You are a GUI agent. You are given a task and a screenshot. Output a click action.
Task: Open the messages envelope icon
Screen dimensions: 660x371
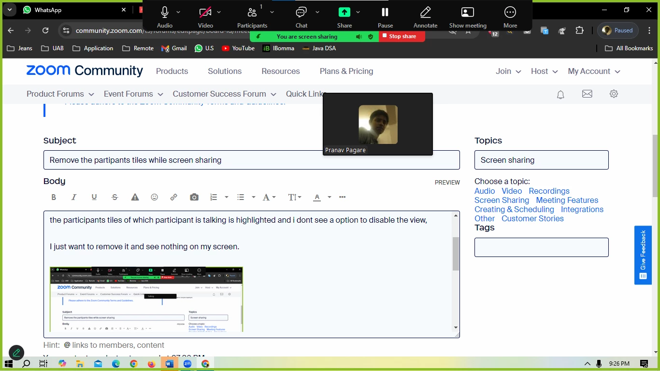pyautogui.click(x=587, y=94)
